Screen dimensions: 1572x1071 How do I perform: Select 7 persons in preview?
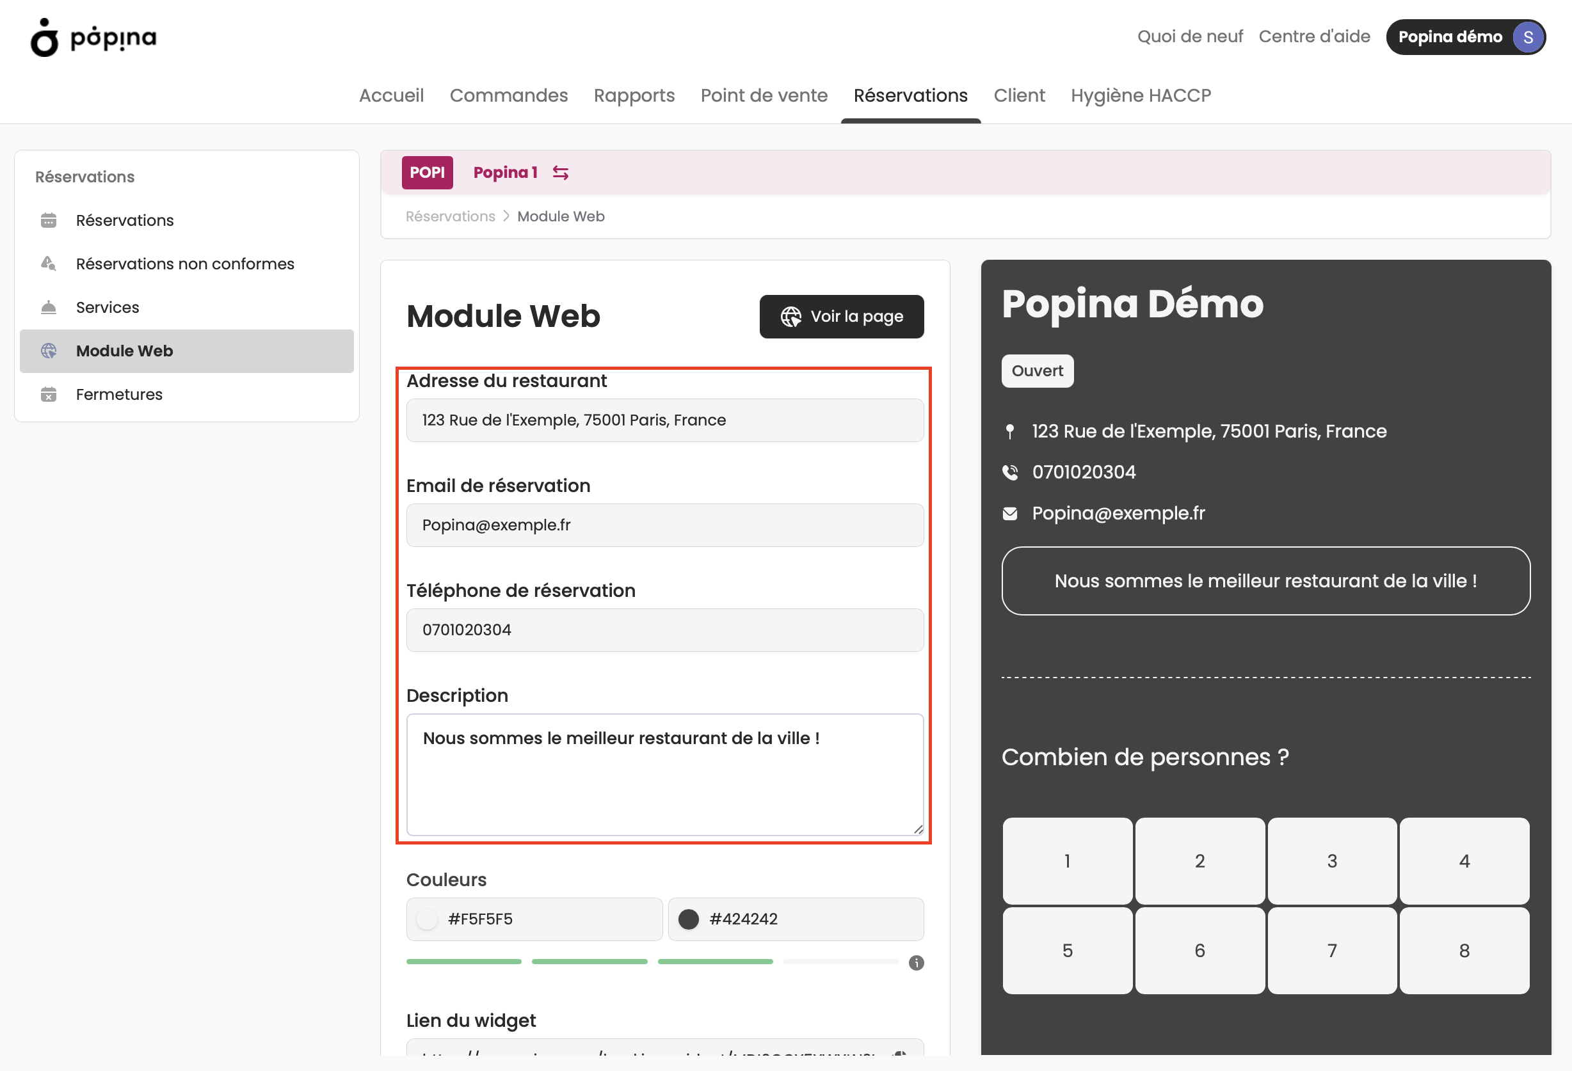(1332, 951)
